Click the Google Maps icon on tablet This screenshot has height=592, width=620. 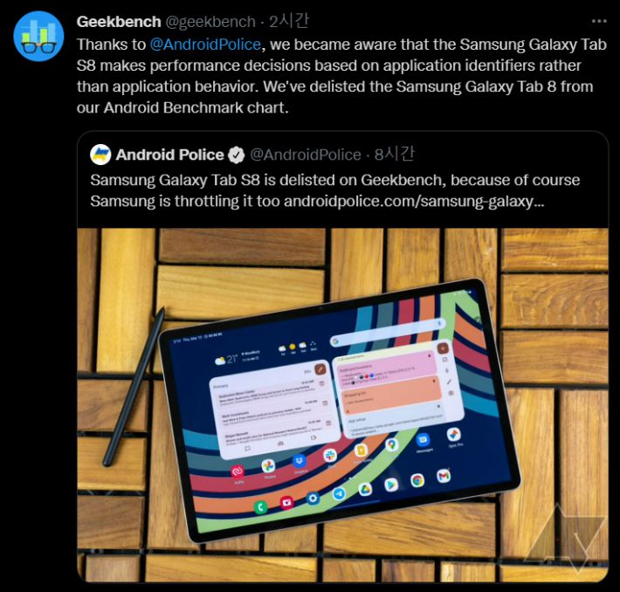tap(391, 445)
